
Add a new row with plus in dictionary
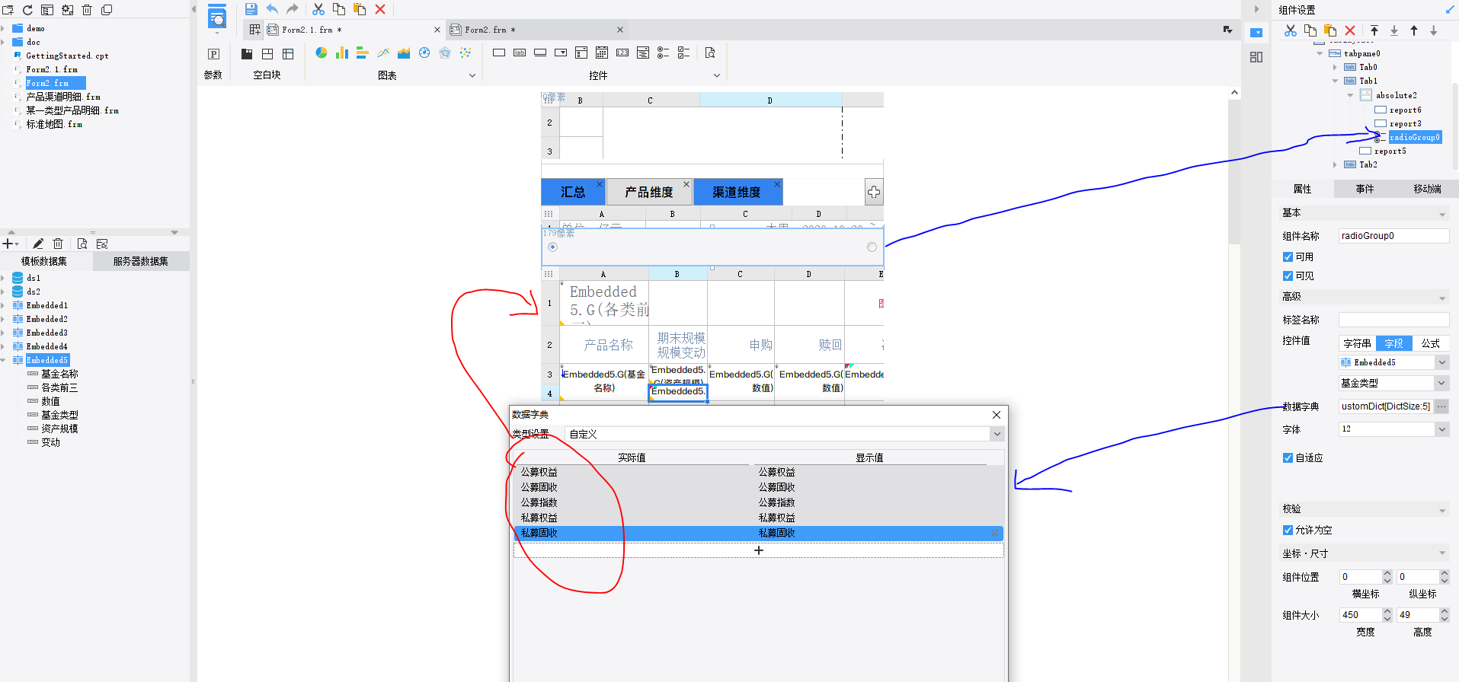click(x=759, y=550)
